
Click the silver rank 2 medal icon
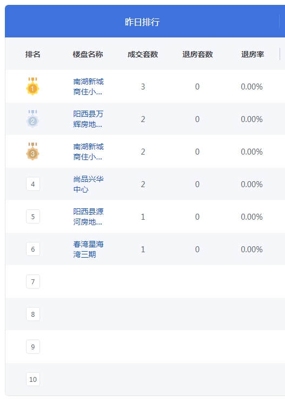point(32,119)
